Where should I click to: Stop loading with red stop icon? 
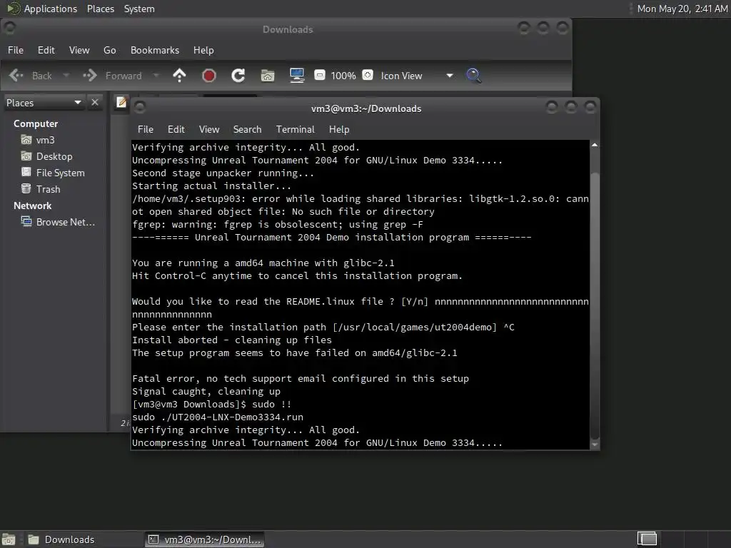209,76
